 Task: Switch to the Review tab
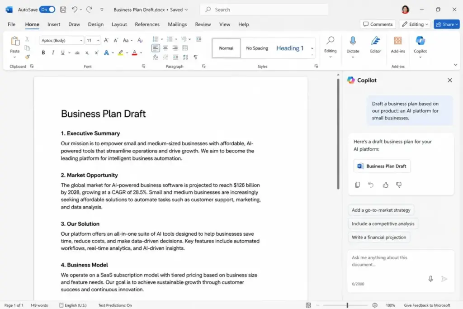[x=203, y=24]
